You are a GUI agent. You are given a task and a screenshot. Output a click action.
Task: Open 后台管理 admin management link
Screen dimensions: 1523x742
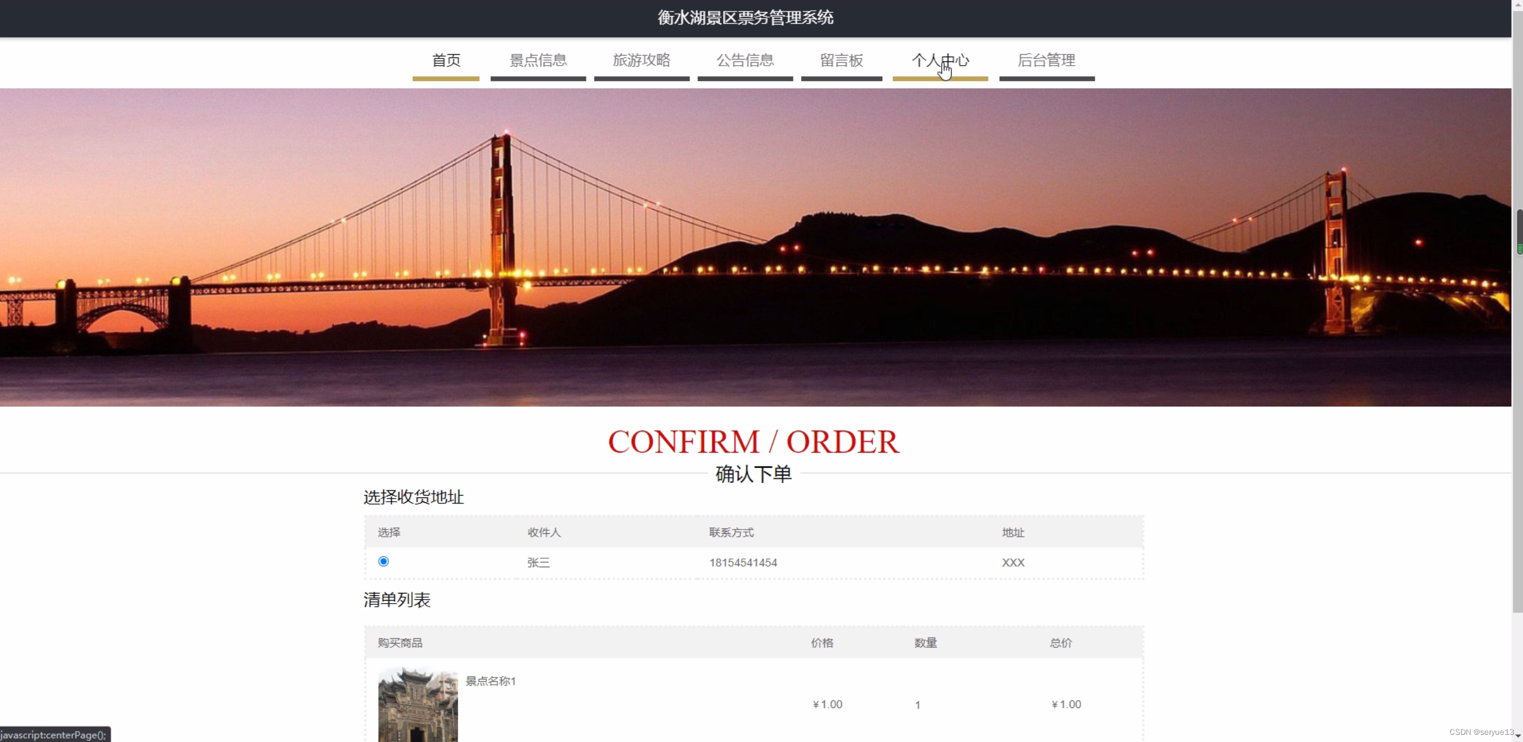coord(1046,60)
